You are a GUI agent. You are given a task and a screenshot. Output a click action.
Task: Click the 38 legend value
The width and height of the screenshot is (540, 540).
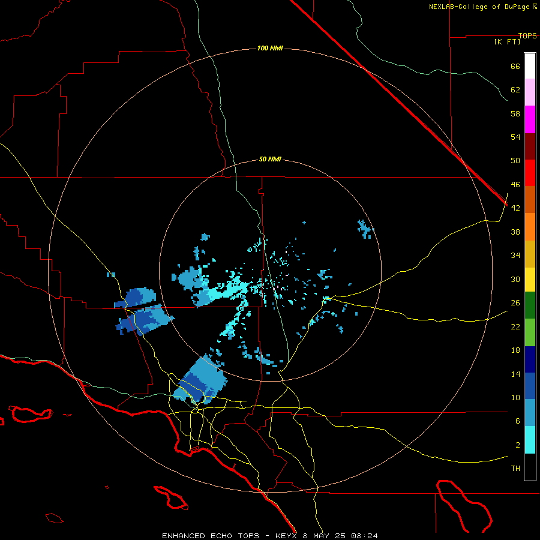click(x=515, y=232)
